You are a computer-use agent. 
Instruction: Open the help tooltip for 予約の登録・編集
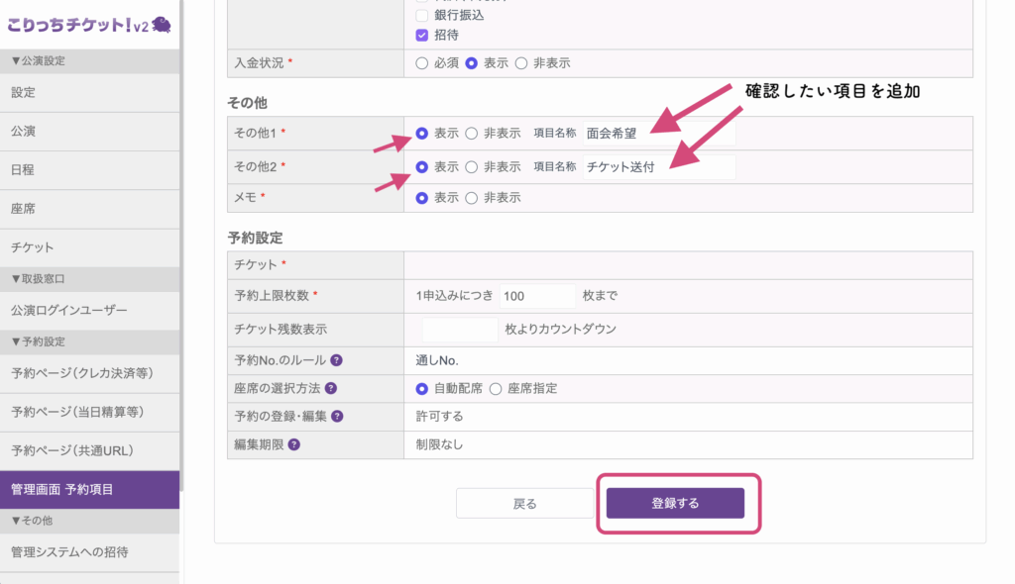click(337, 416)
